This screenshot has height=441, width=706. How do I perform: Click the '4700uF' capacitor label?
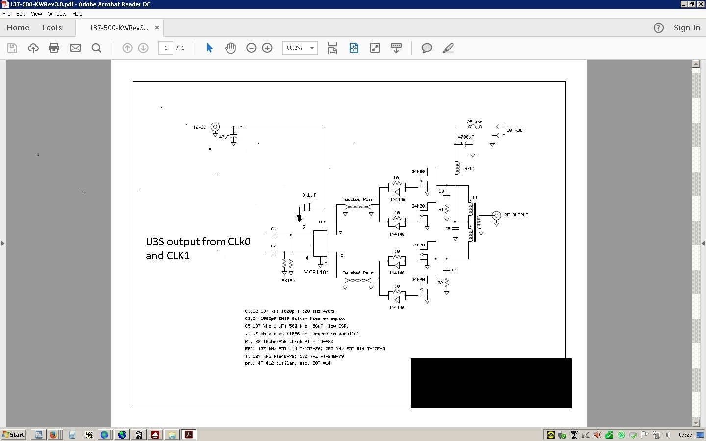(466, 137)
